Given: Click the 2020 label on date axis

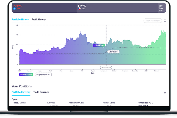Looking at the screenshot, I should (x=146, y=71).
